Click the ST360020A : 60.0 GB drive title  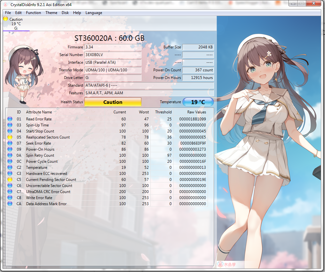point(109,38)
